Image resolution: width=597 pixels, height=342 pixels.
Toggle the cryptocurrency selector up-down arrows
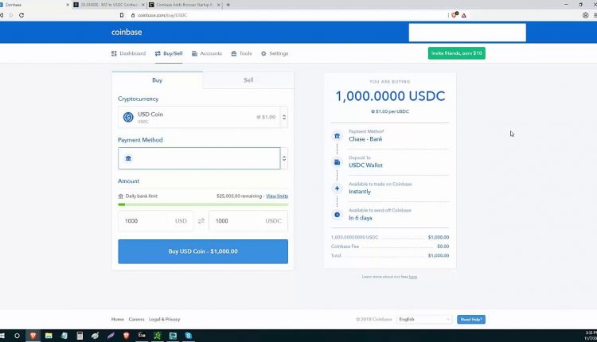point(284,117)
